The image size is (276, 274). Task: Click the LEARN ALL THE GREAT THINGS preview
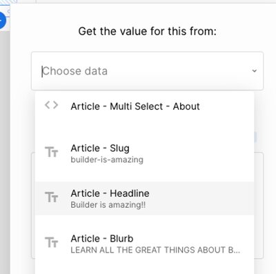coord(155,250)
